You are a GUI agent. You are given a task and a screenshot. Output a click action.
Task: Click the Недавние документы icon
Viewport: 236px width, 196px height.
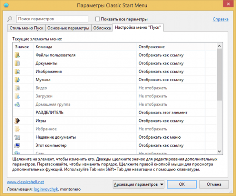tap(17, 137)
